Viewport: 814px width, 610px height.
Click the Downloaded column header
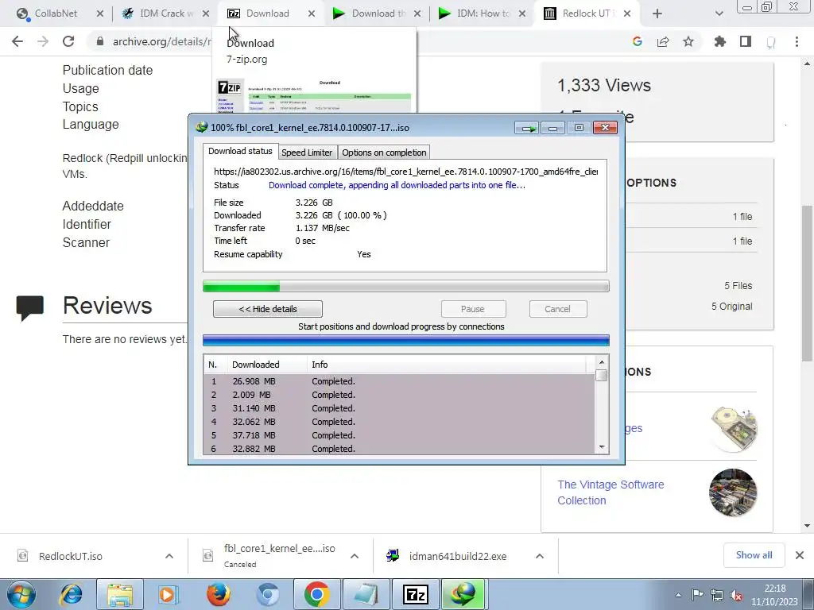click(267, 365)
